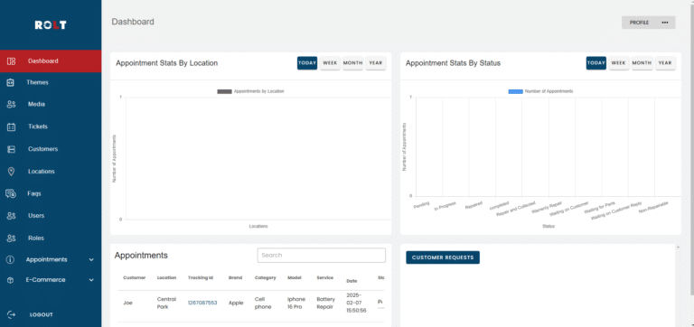Click the Appointment Stats By Status title
This screenshot has width=694, height=327.
(453, 63)
